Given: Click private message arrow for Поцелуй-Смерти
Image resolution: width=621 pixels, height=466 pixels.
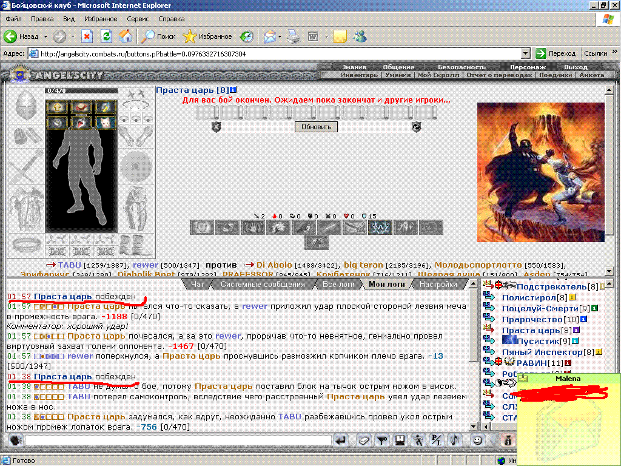Looking at the screenshot, I should 489,308.
